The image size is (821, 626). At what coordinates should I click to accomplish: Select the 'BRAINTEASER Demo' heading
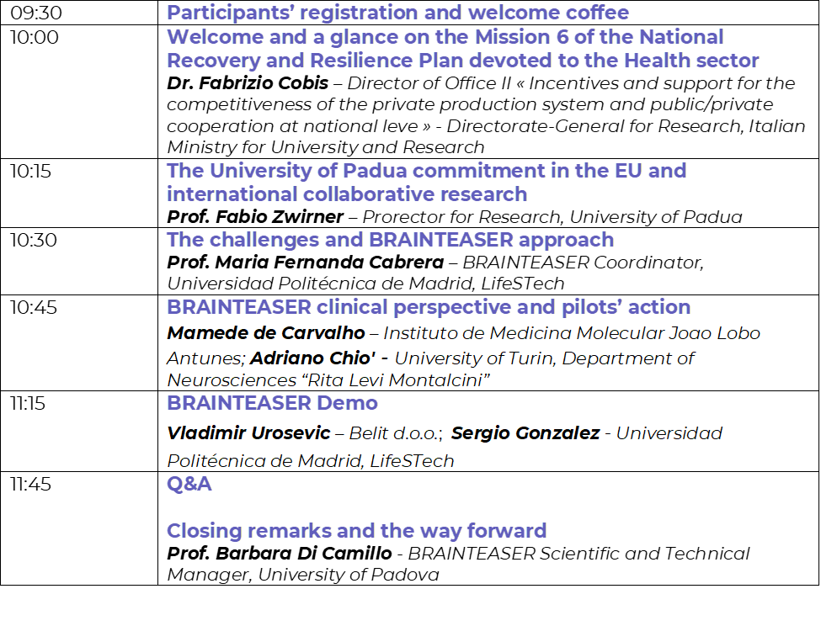pyautogui.click(x=272, y=403)
